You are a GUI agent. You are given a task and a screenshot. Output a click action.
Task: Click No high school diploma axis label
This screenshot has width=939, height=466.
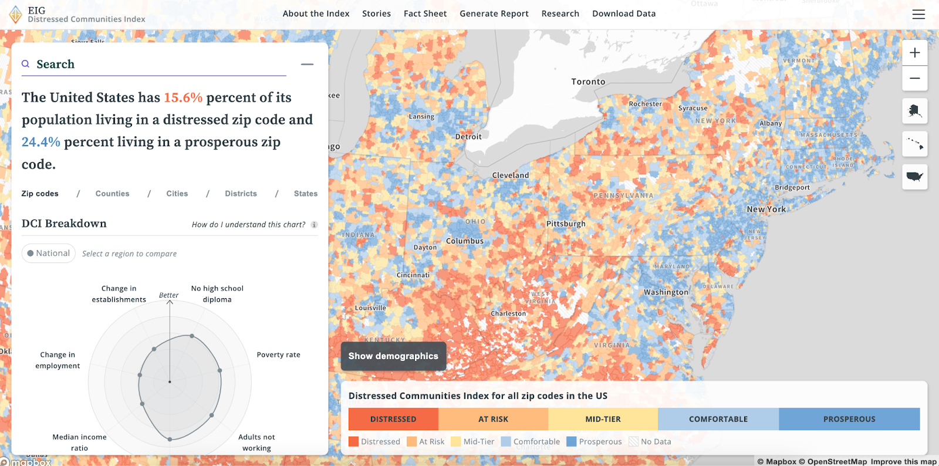tap(217, 294)
